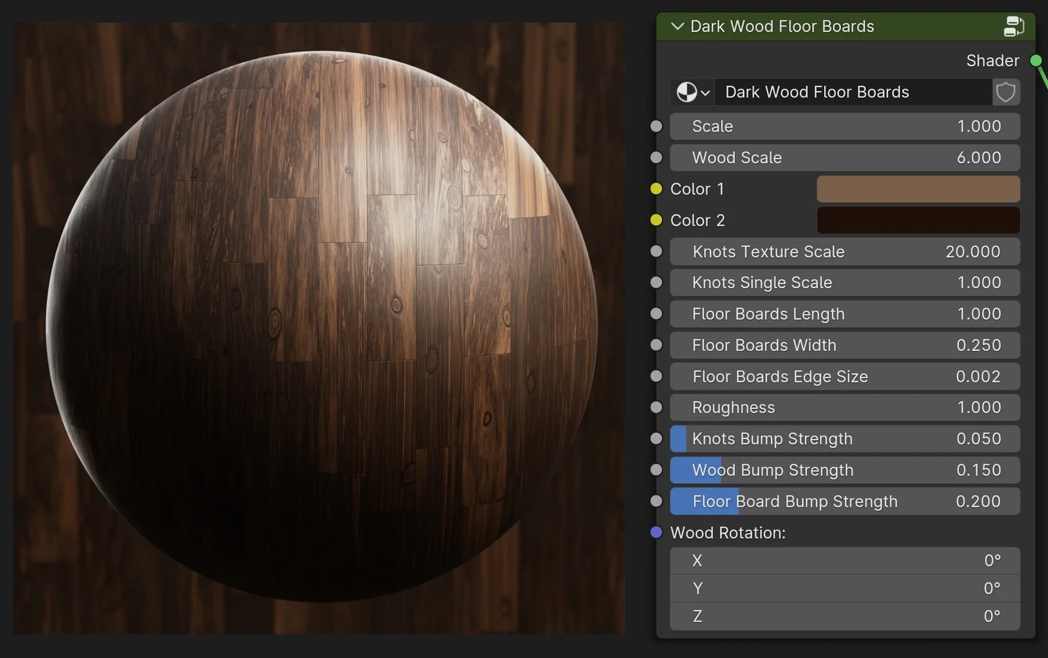Toggle the fake user shield for the node group

1005,92
